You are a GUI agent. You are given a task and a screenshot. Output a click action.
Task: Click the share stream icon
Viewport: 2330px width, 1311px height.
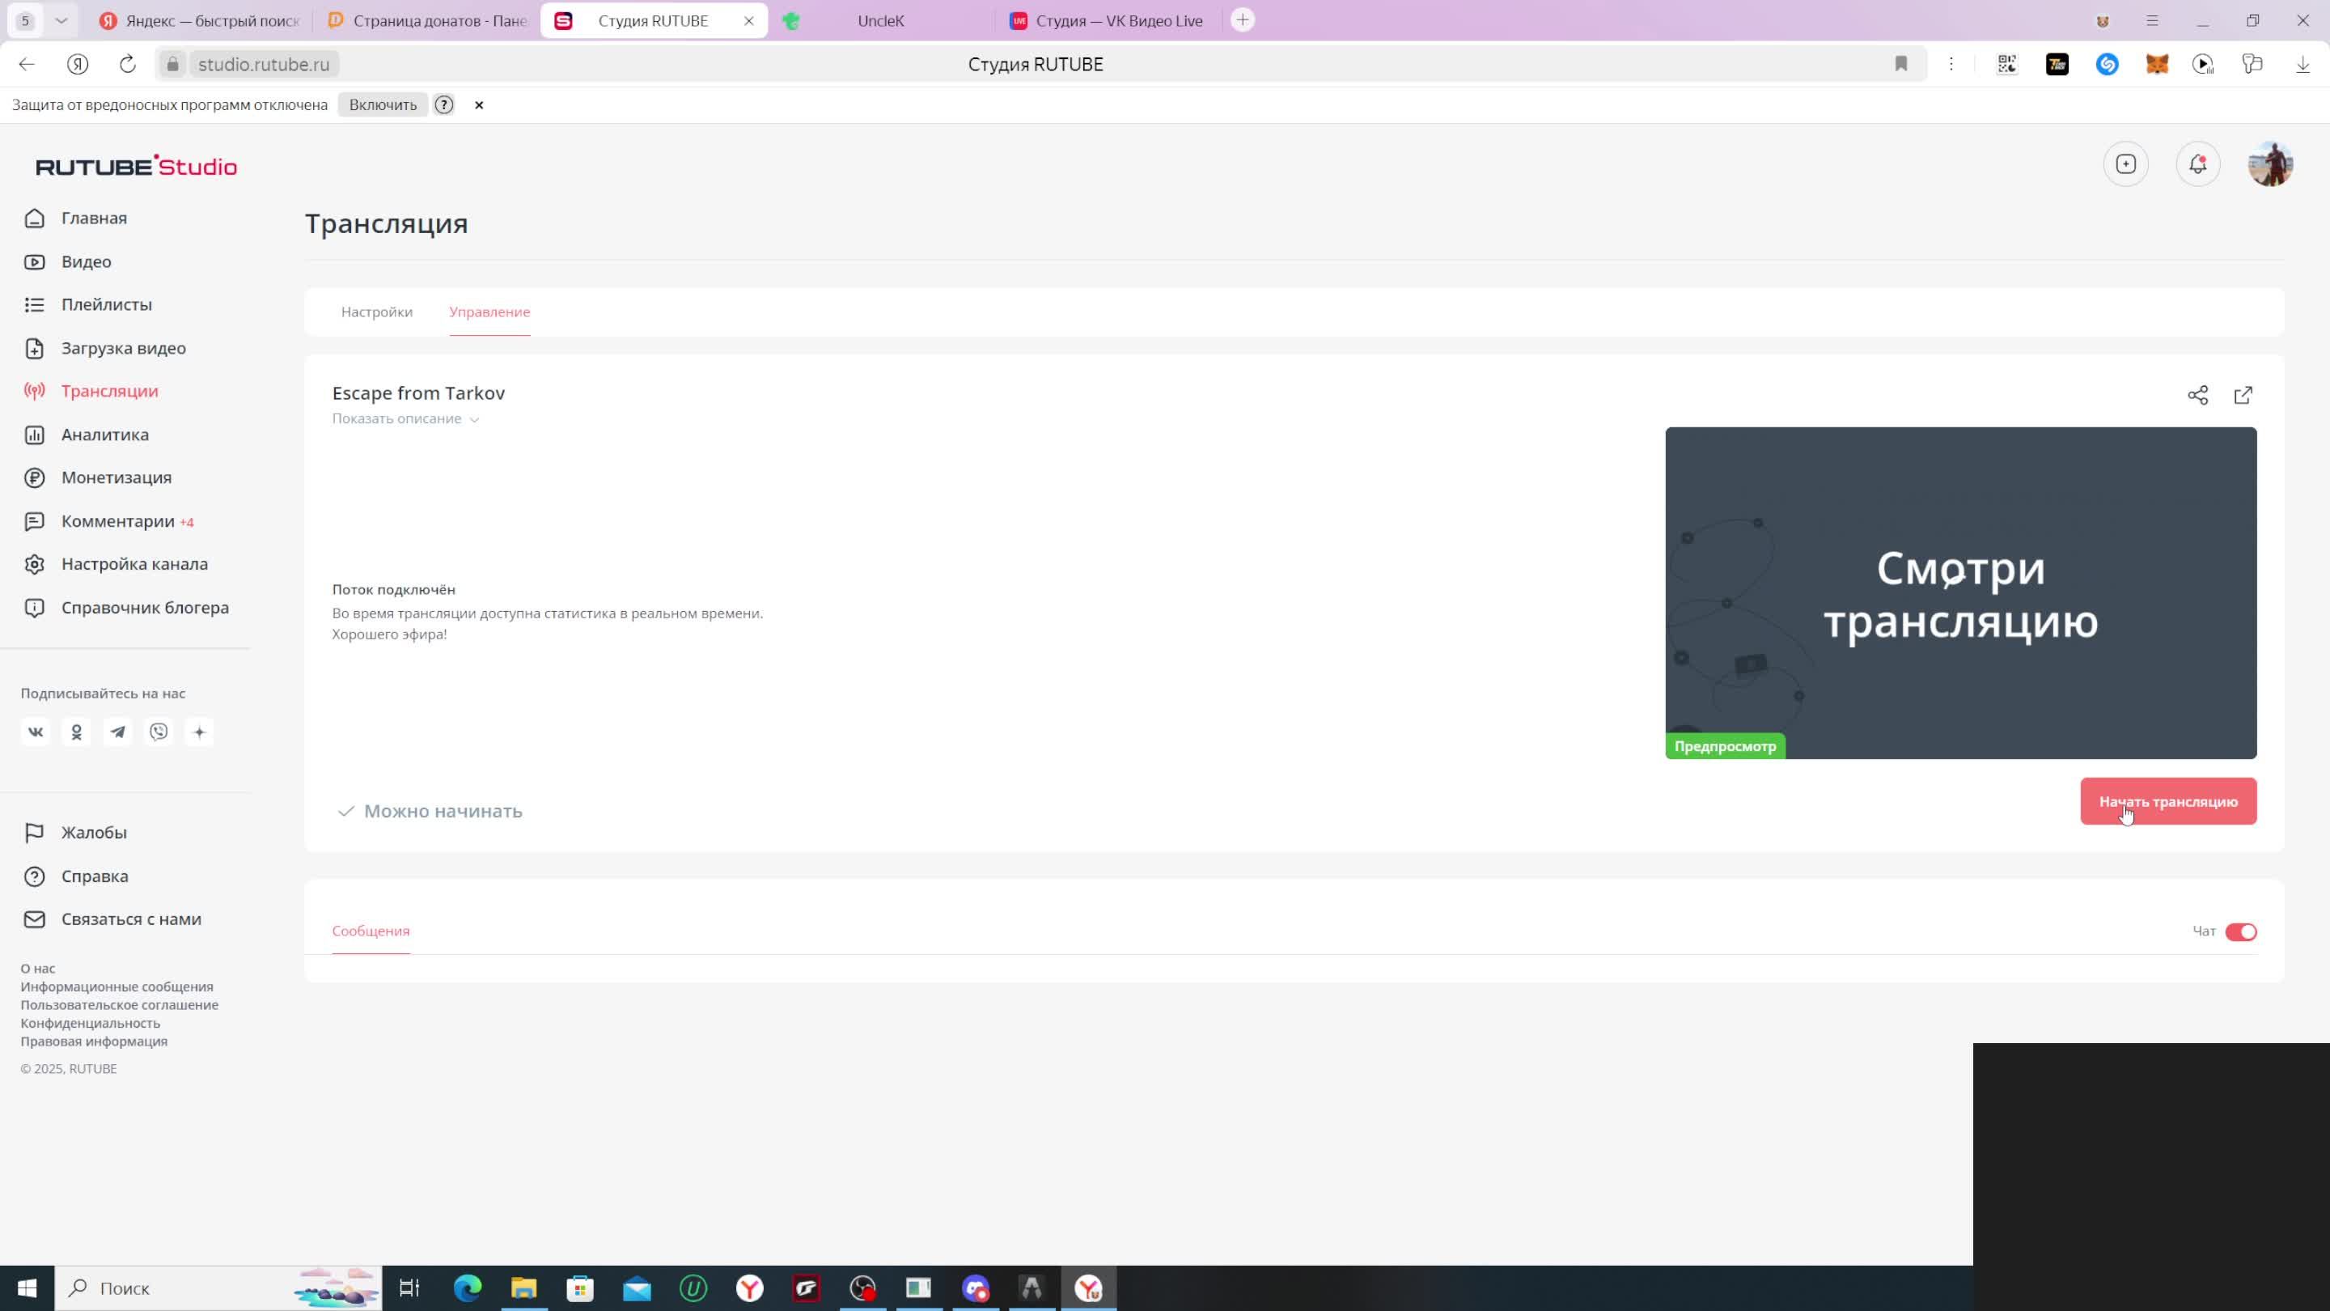[2198, 396]
